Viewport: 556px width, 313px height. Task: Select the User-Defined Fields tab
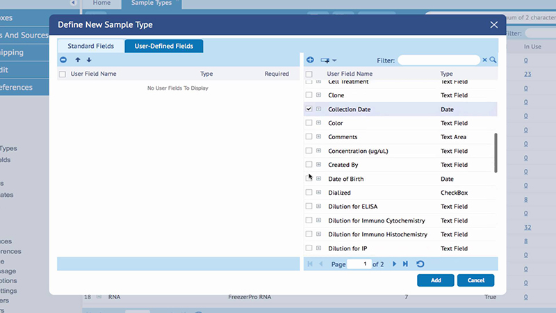164,47
